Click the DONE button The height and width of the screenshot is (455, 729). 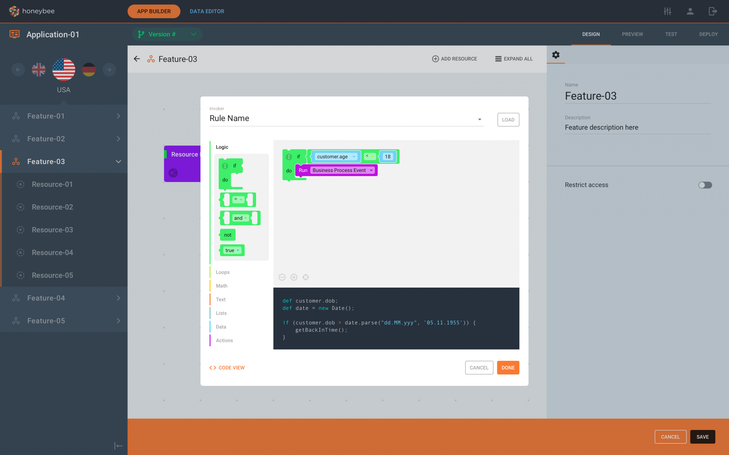coord(508,367)
